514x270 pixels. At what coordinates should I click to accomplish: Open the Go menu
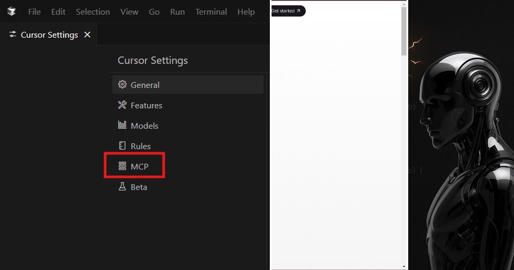[x=154, y=12]
